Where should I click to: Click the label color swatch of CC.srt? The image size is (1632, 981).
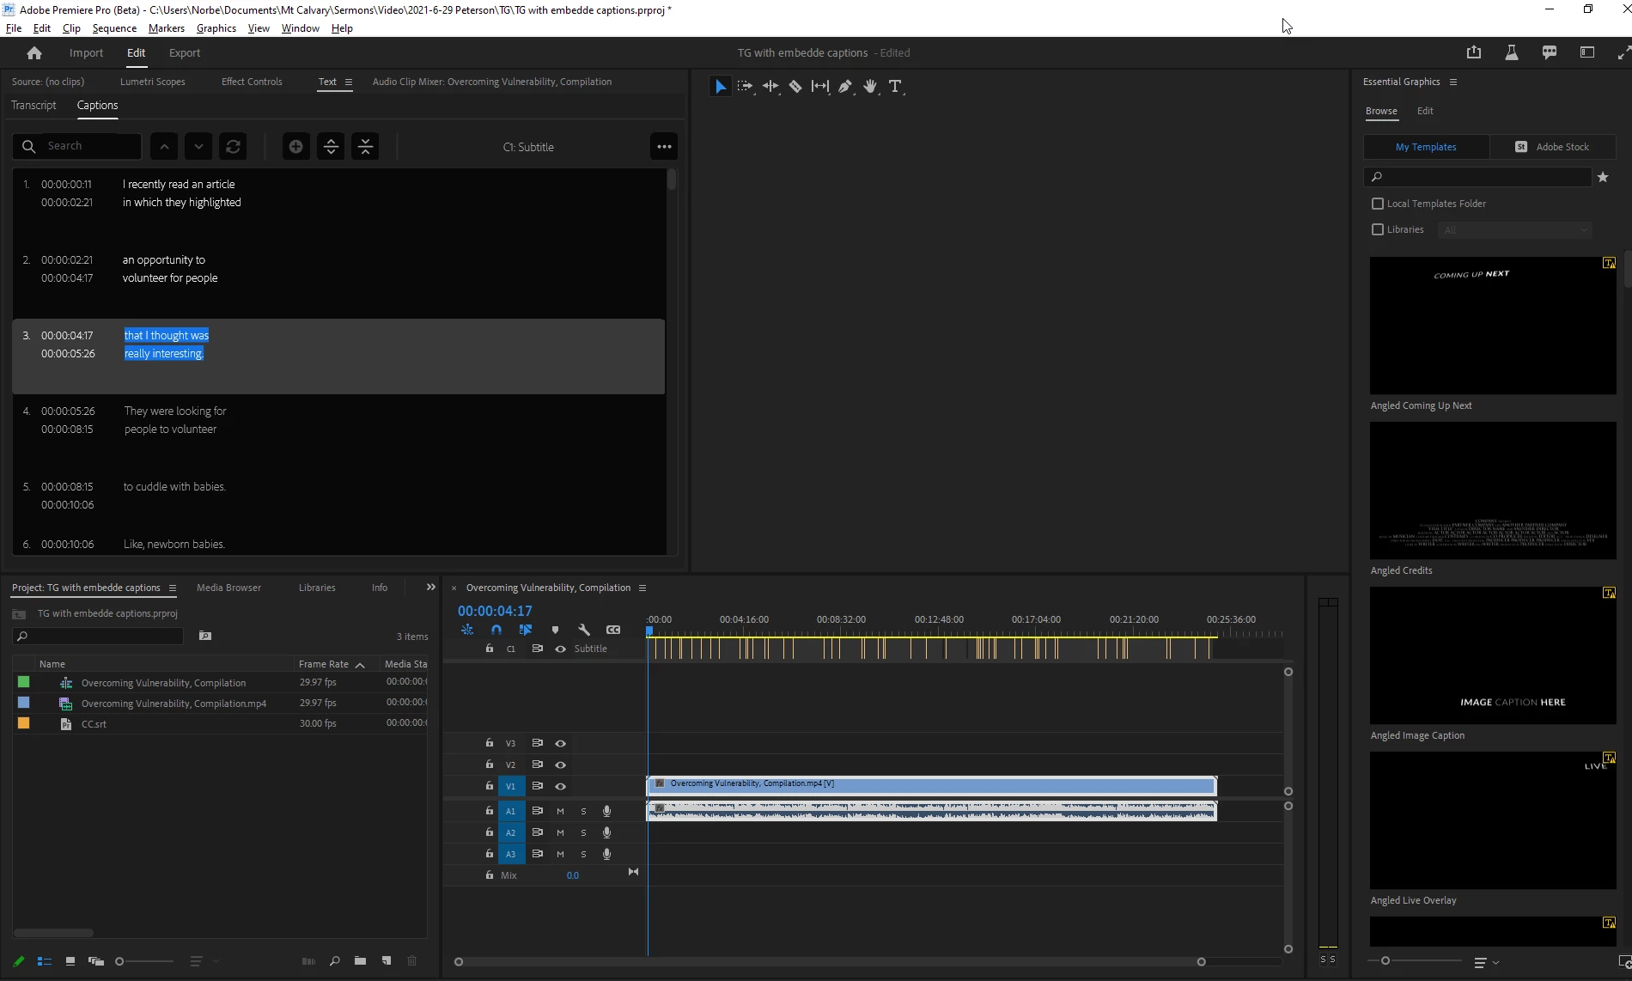24,723
